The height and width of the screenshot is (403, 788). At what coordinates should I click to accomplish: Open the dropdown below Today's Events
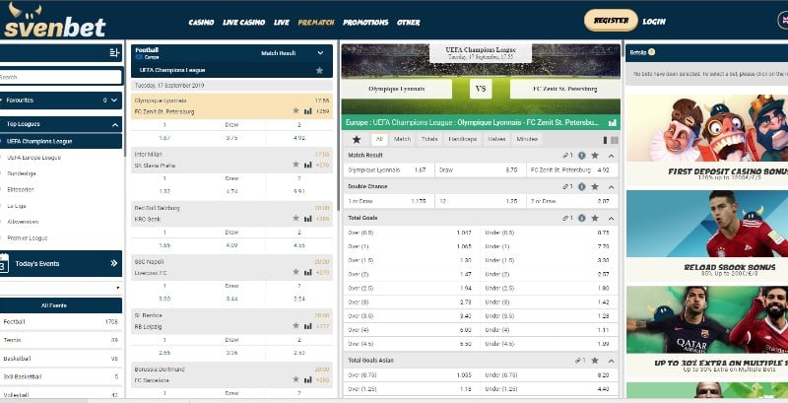[61, 288]
